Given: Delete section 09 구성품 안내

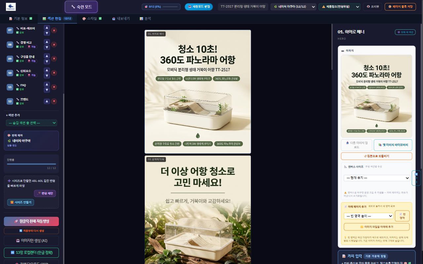Looking at the screenshot, I should (54, 59).
